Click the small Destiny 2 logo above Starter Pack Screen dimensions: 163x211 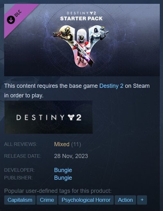81,13
